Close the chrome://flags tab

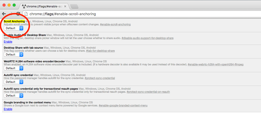tap(65, 6)
